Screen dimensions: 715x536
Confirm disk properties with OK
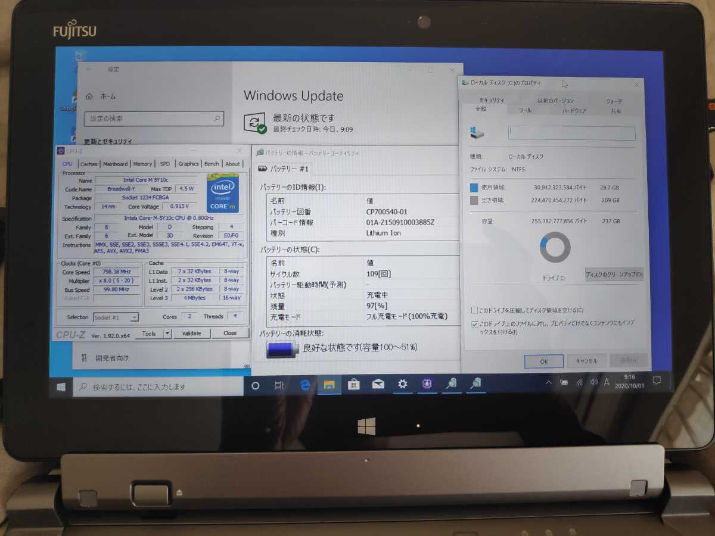coord(544,362)
